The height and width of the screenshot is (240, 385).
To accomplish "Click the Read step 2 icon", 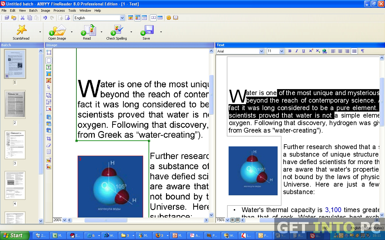I will click(88, 30).
